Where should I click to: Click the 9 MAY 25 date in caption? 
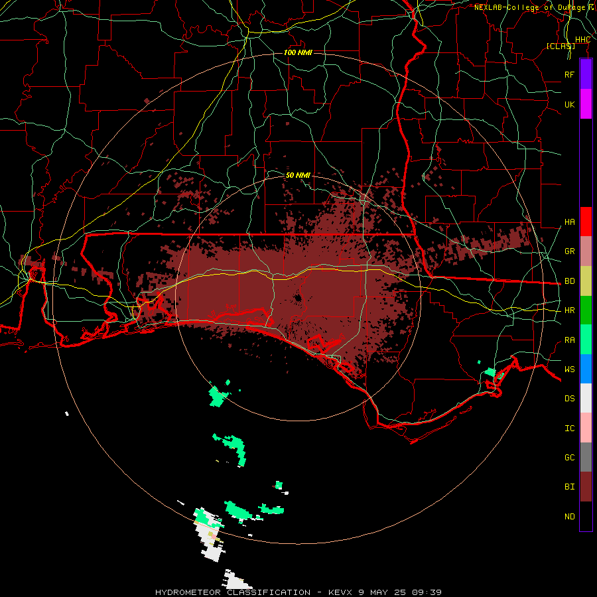click(382, 592)
